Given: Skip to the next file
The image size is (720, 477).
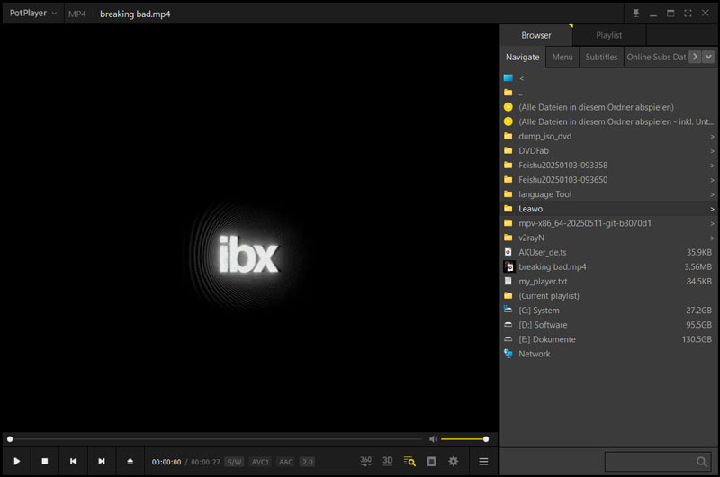Looking at the screenshot, I should click(102, 461).
